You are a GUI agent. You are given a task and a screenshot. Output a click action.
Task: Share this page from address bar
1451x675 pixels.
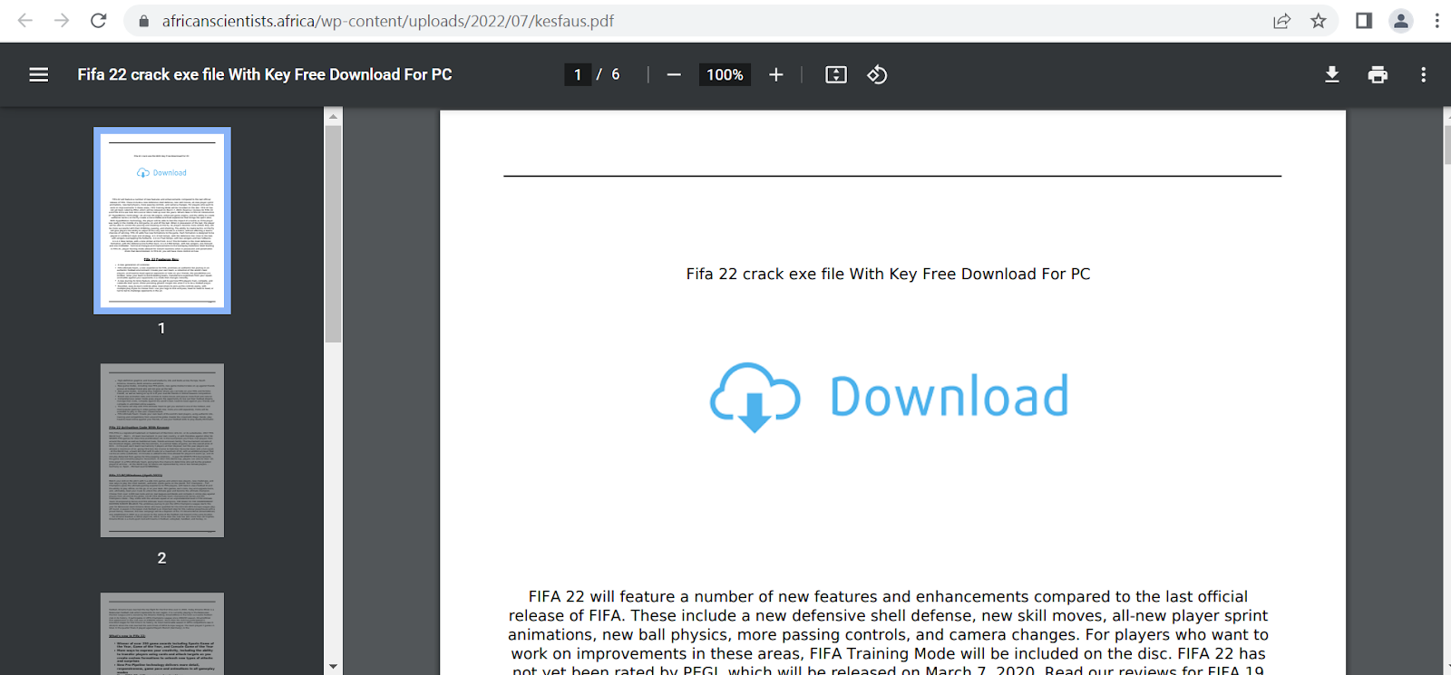[x=1281, y=21]
